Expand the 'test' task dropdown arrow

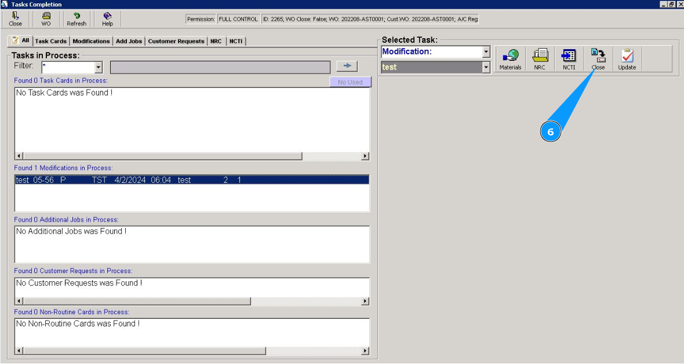point(486,67)
